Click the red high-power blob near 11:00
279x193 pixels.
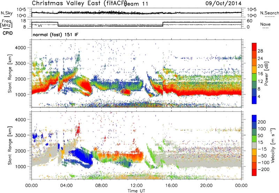tap(126, 92)
